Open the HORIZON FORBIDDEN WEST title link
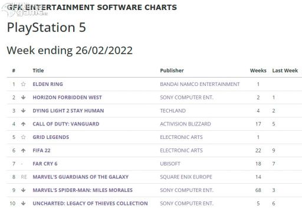Image resolution: width=302 pixels, height=212 pixels. (67, 97)
